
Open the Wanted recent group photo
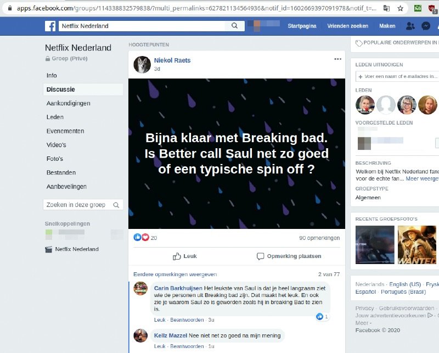pos(417,245)
